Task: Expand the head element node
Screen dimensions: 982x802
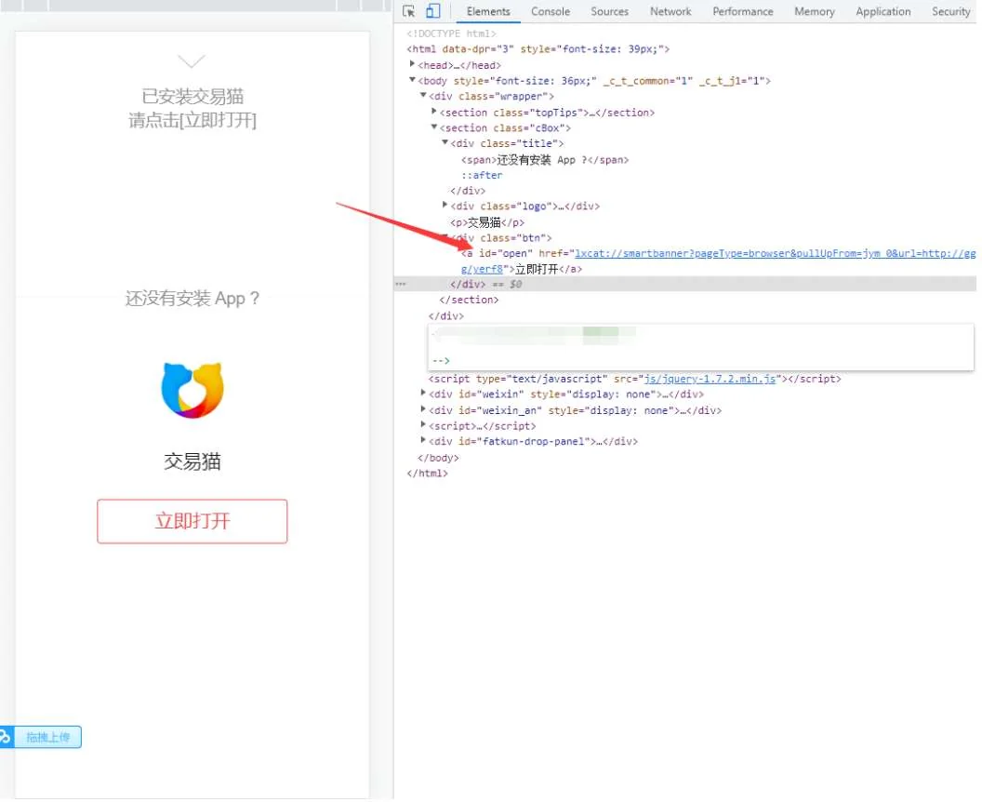Action: (x=413, y=65)
